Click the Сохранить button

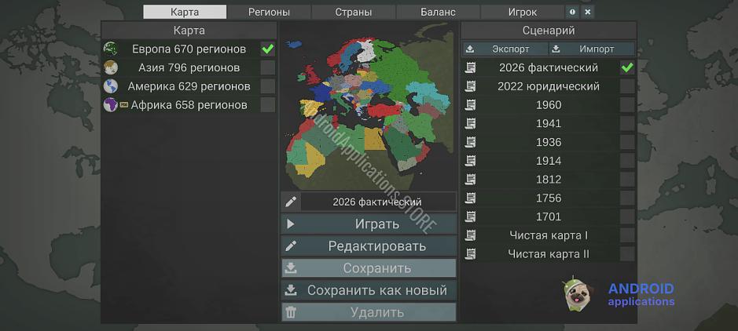369,268
